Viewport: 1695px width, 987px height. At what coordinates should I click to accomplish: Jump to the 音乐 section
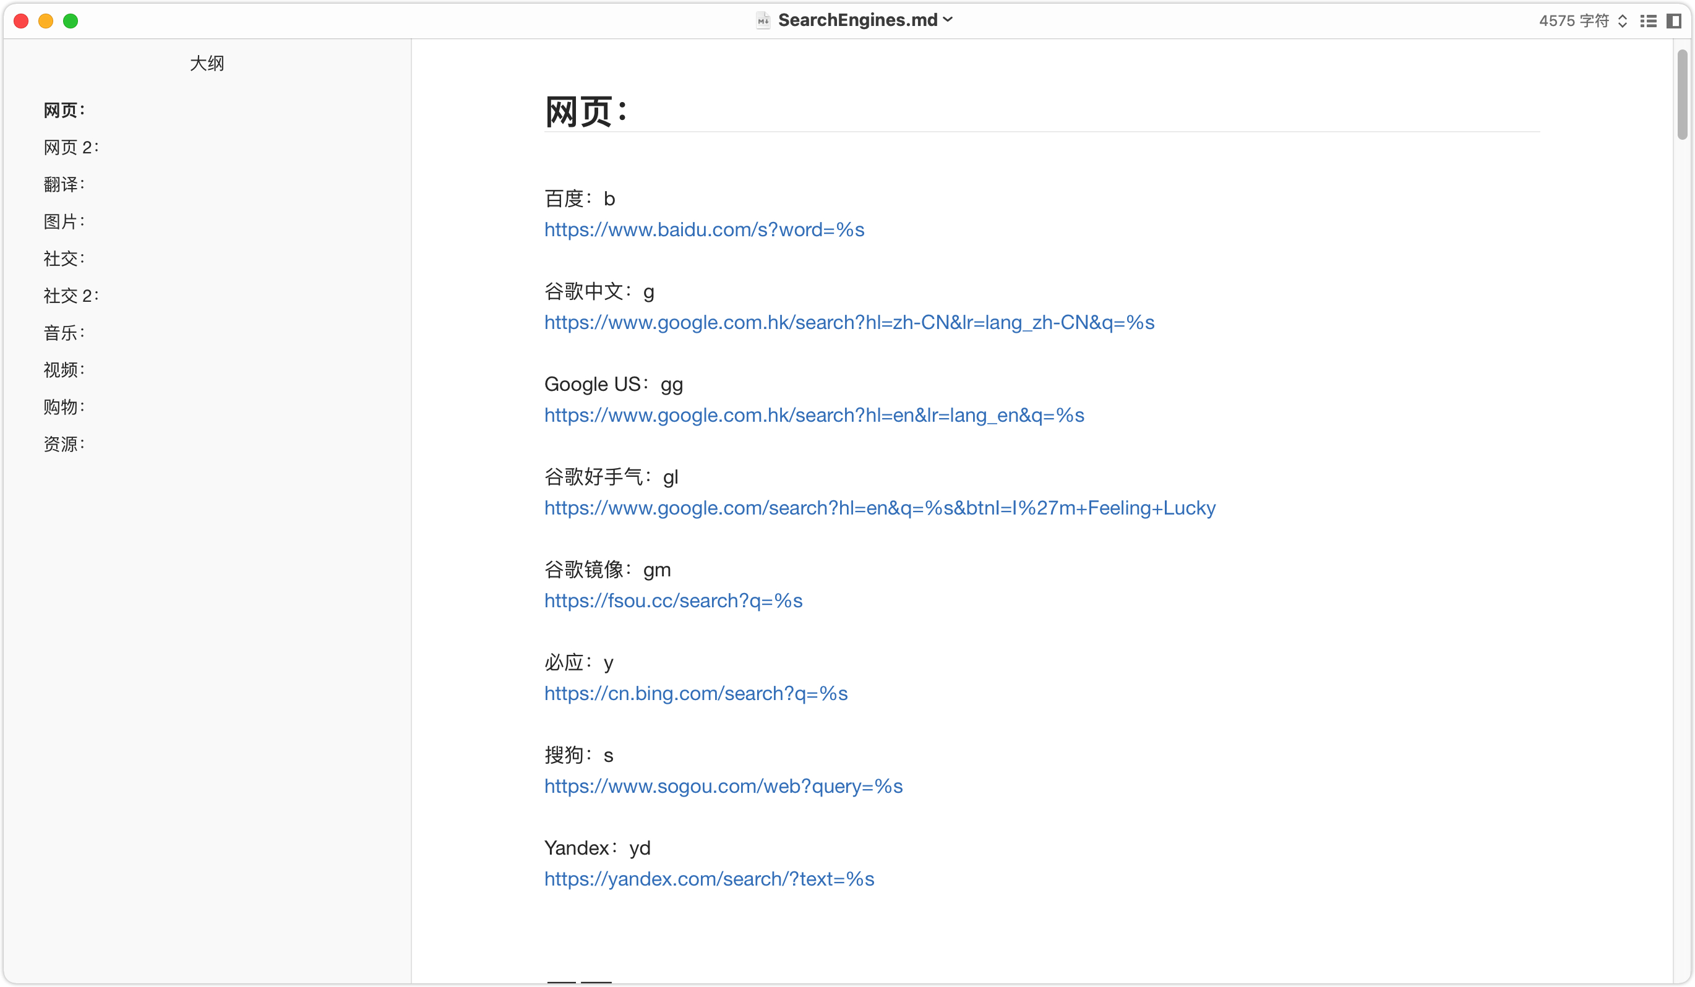[64, 333]
